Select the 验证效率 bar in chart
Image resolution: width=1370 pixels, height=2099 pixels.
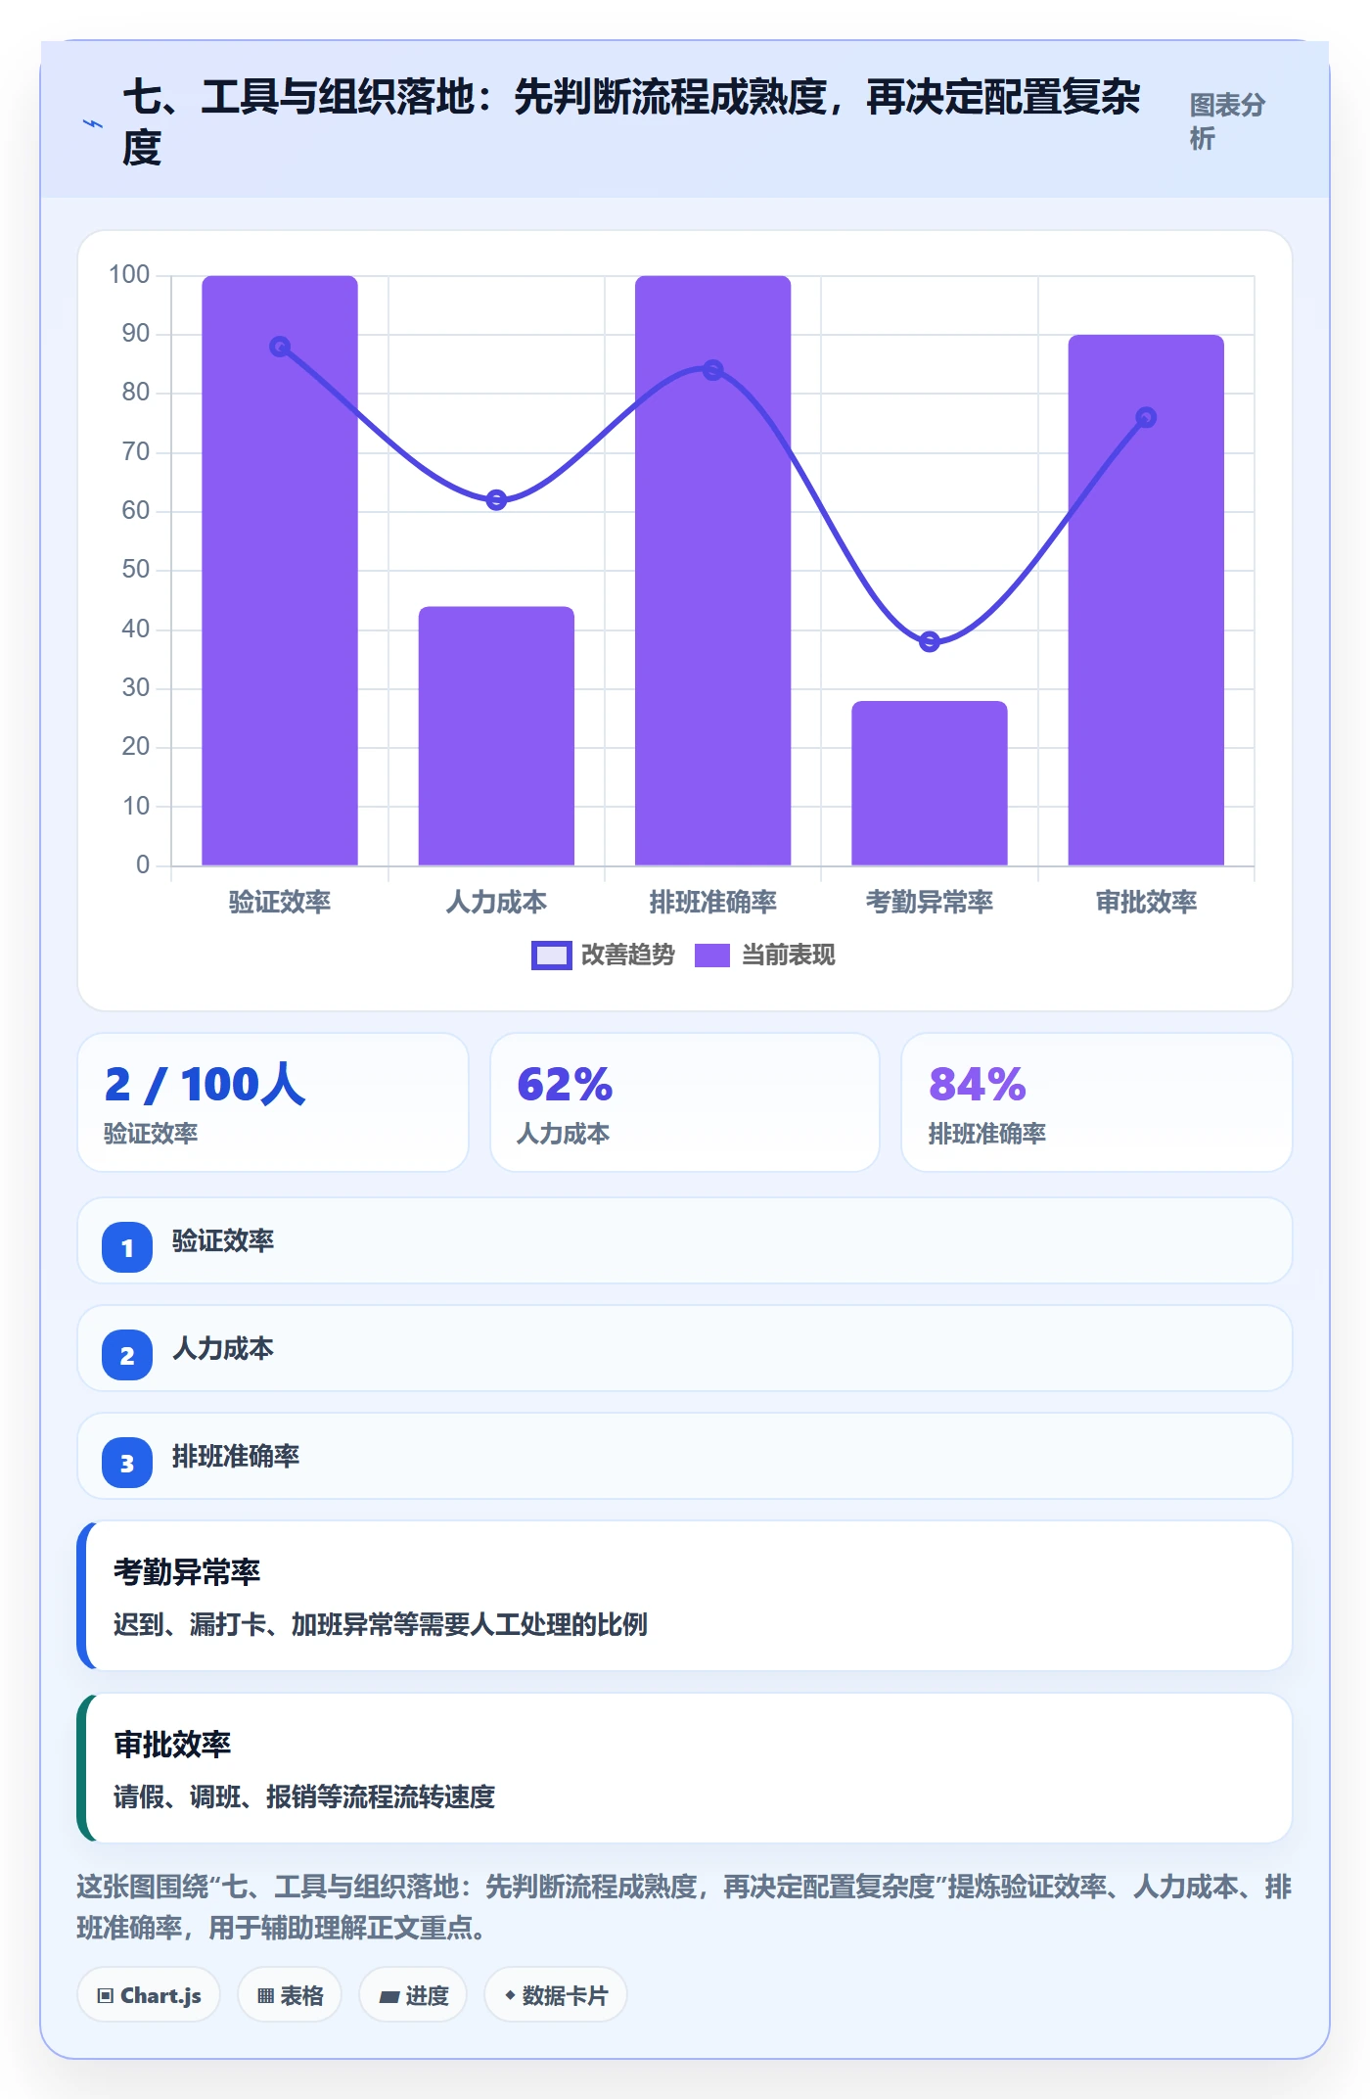point(280,571)
